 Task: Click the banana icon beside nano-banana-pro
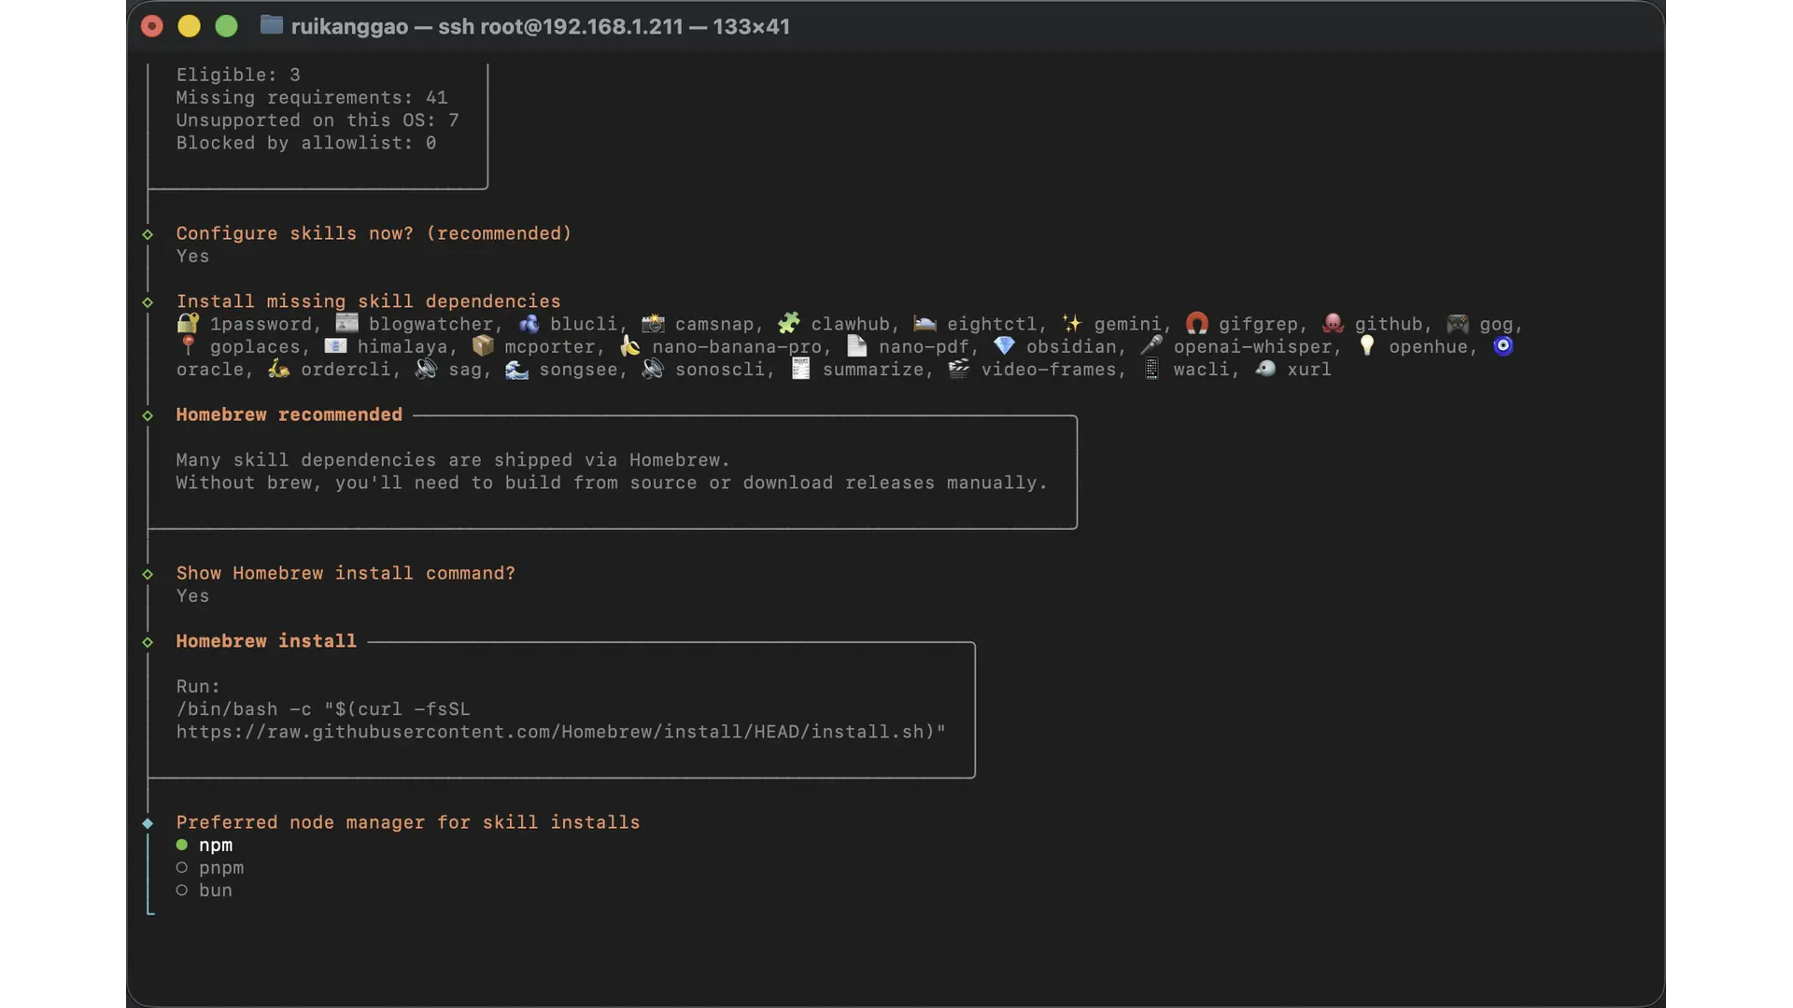(x=630, y=347)
